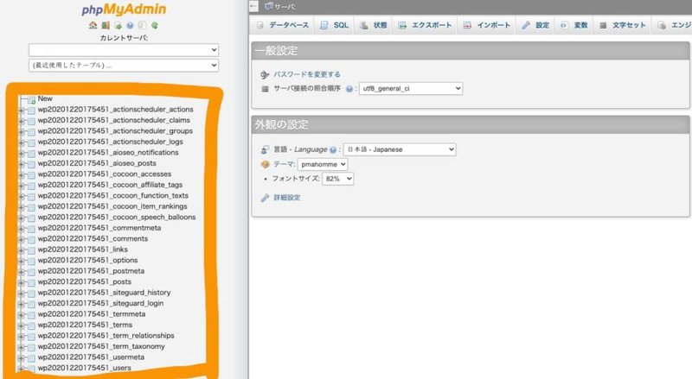
Task: Click the wrench icon for 詳細設定
Action: [x=265, y=198]
